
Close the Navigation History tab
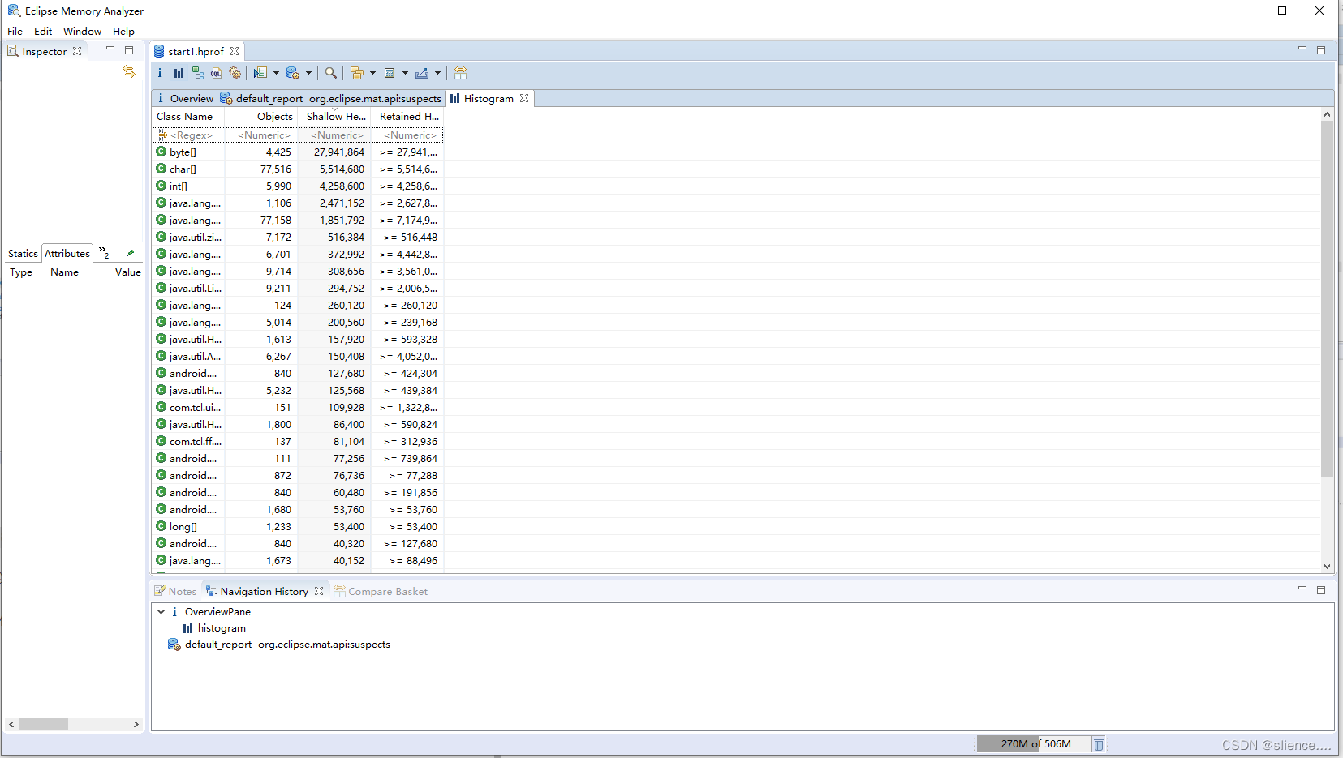(x=319, y=591)
